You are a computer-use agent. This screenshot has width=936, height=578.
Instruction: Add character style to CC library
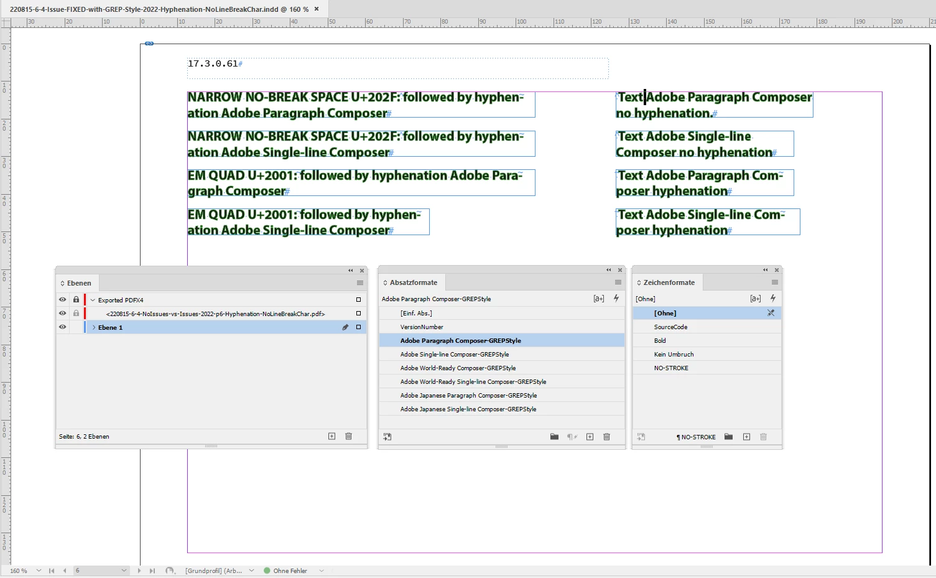[x=641, y=437]
